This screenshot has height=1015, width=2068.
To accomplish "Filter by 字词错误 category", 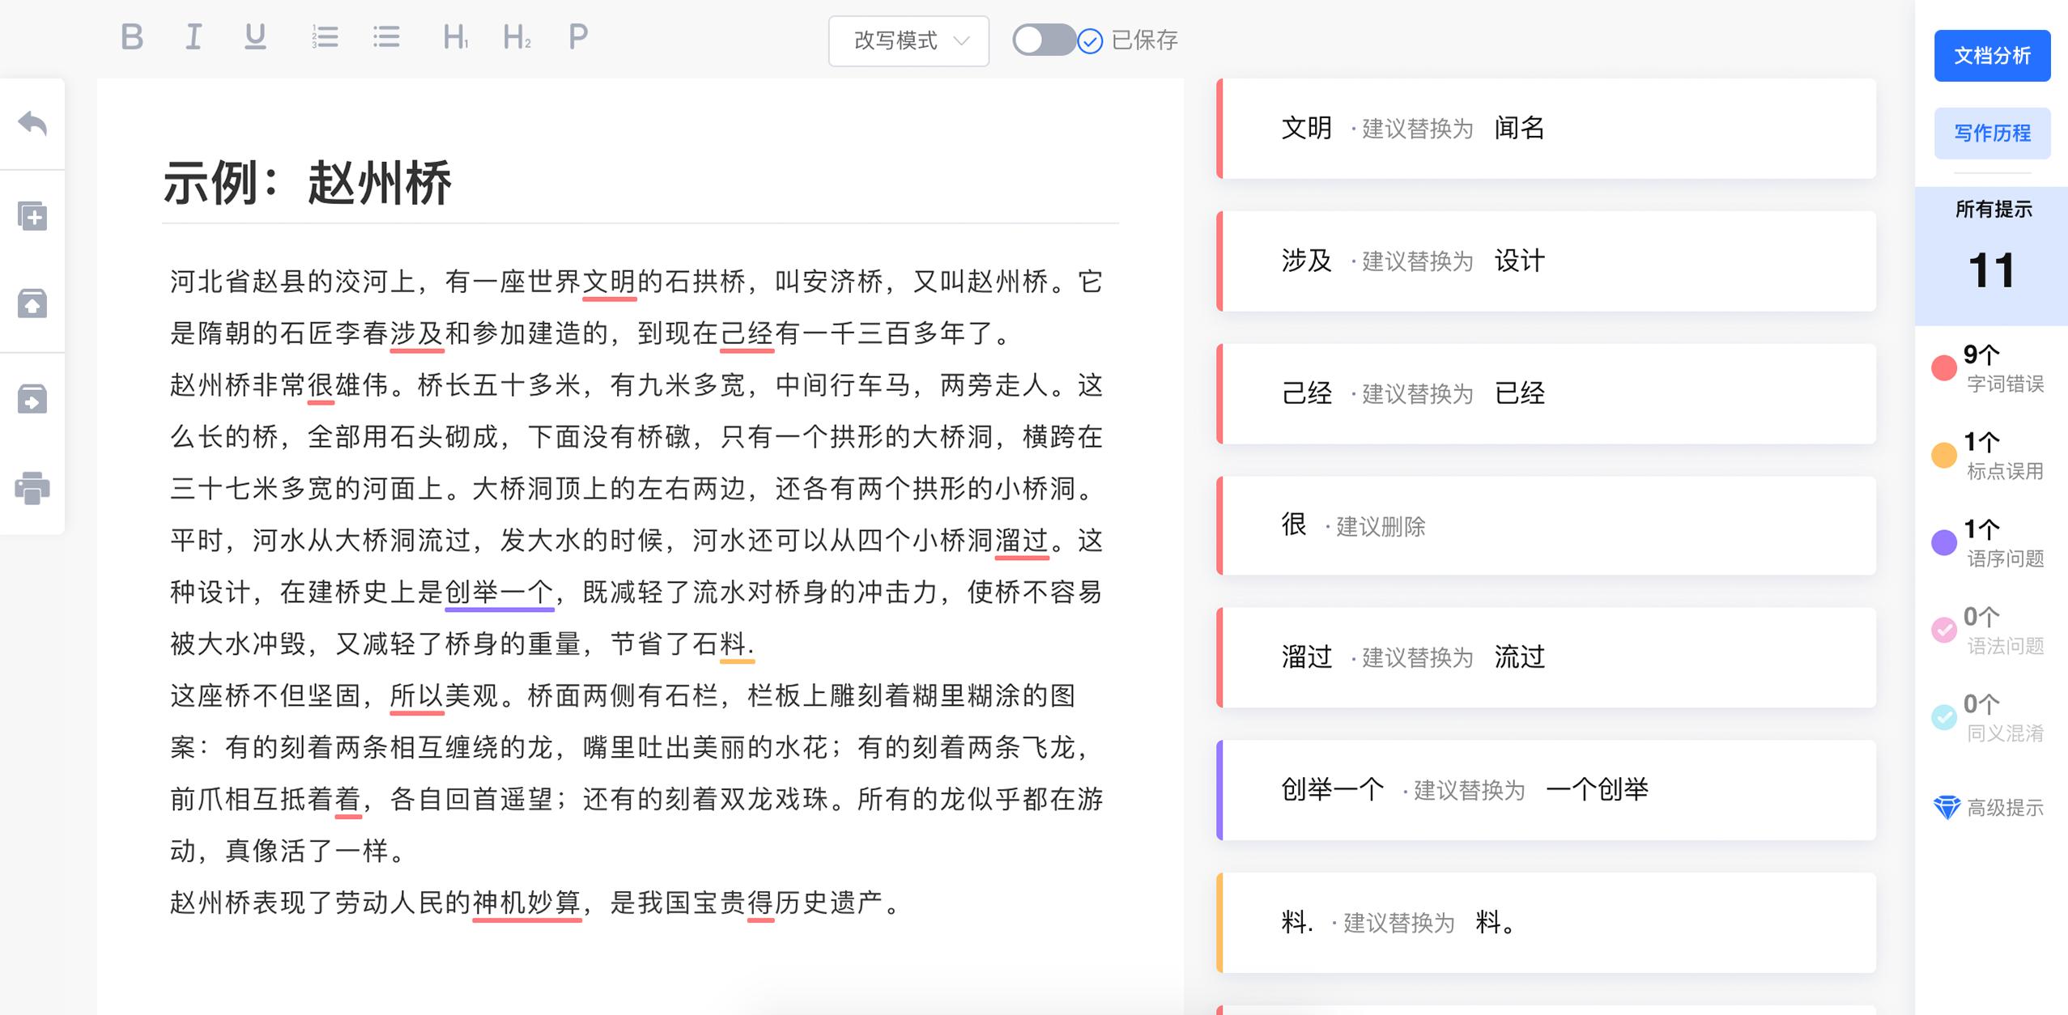I will (x=1991, y=368).
